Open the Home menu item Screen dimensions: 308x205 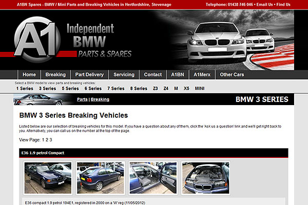pyautogui.click(x=29, y=75)
